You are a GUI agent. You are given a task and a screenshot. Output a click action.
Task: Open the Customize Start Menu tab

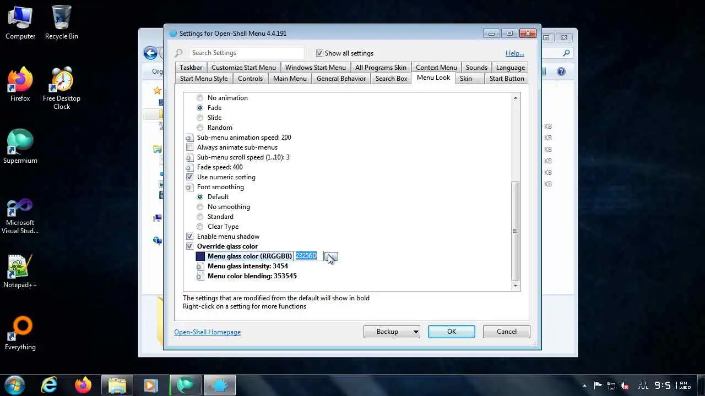tap(243, 68)
